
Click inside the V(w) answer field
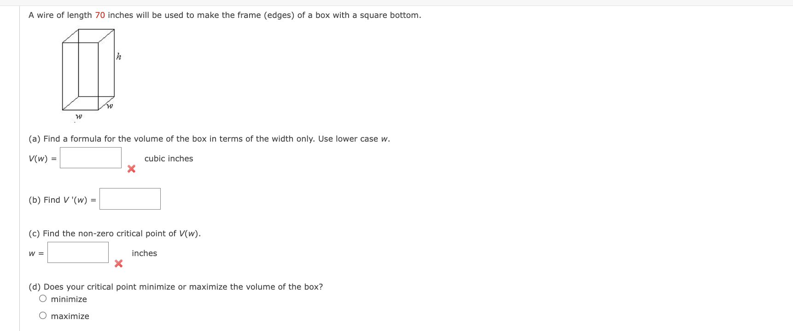(x=90, y=158)
